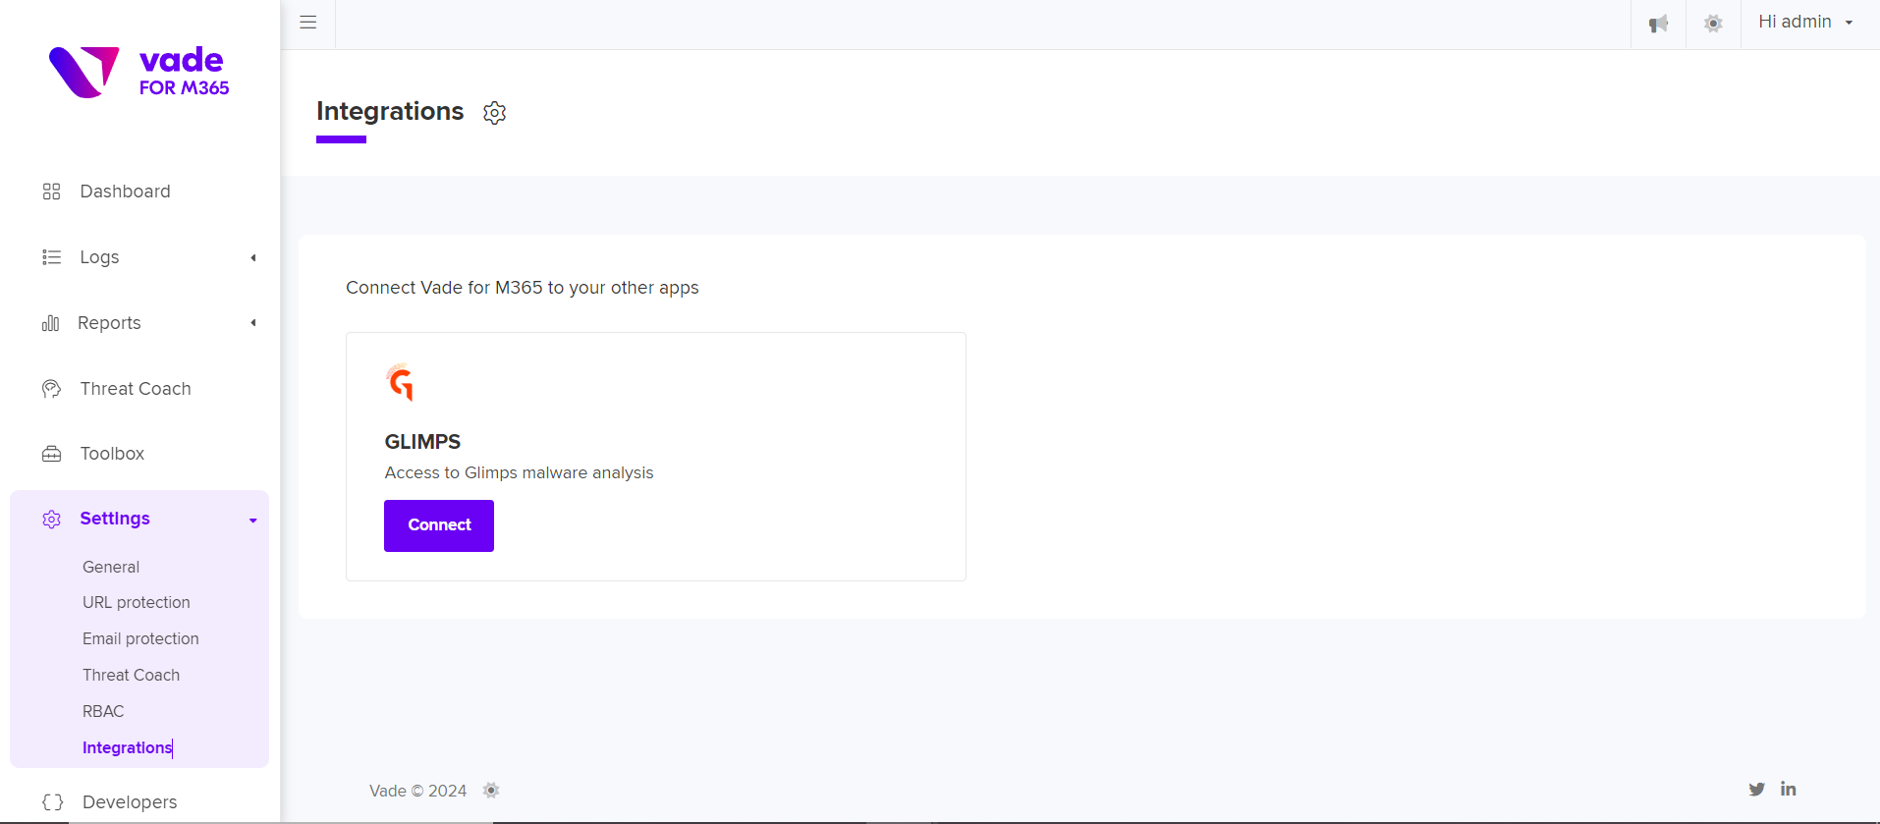
Task: Click the Settings gear icon in sidebar
Action: pos(52,519)
